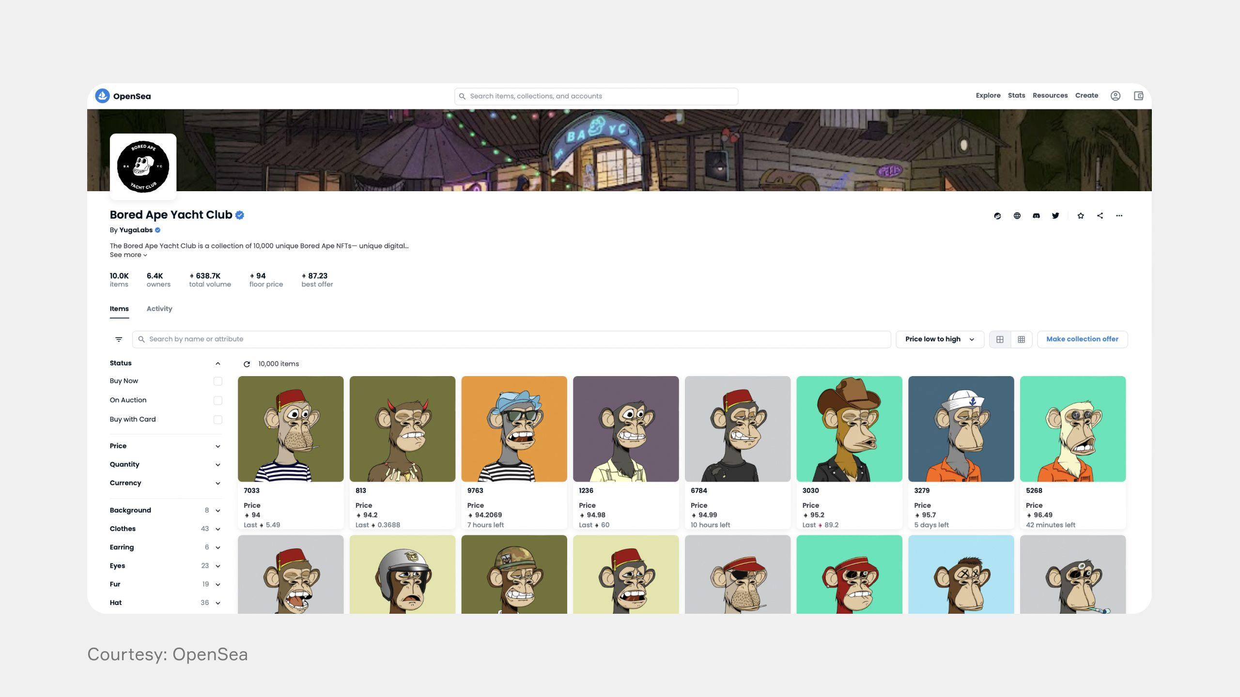
Task: Open the Resources menu
Action: point(1050,96)
